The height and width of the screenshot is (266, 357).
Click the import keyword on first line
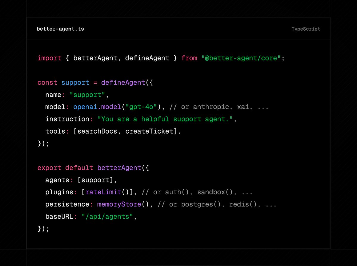tap(49, 58)
